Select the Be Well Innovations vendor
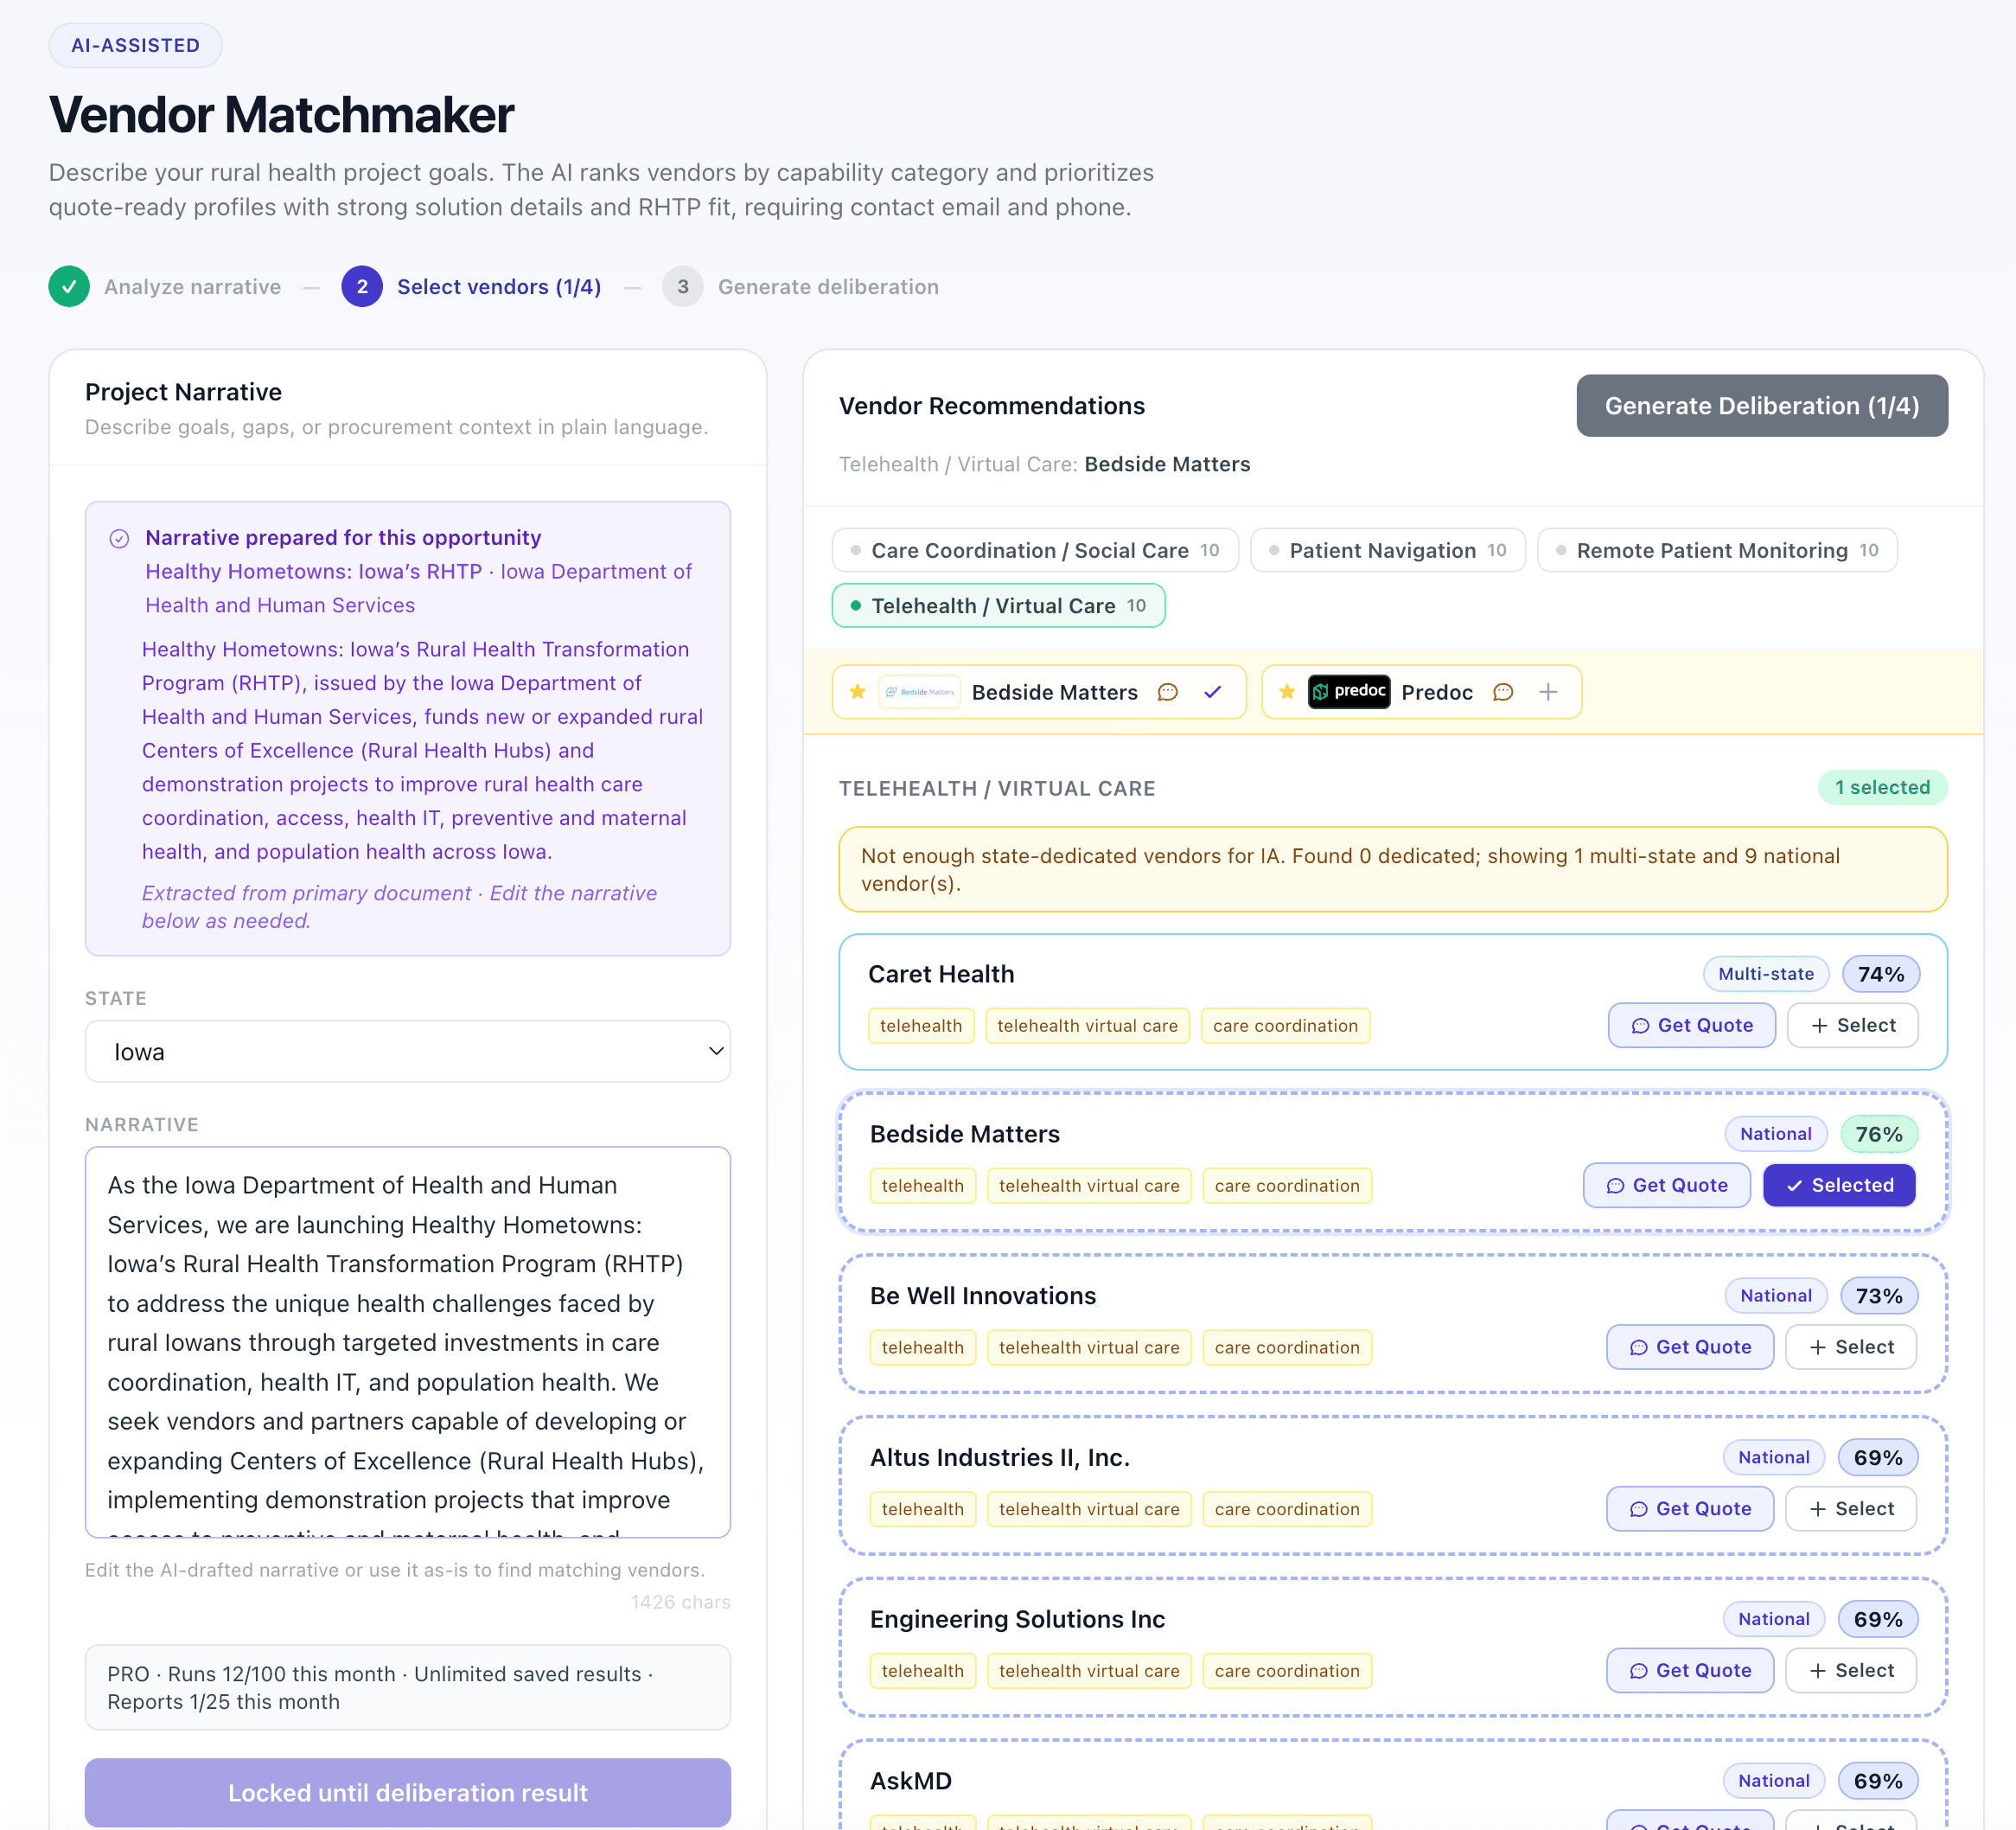2016x1830 pixels. tap(1851, 1347)
